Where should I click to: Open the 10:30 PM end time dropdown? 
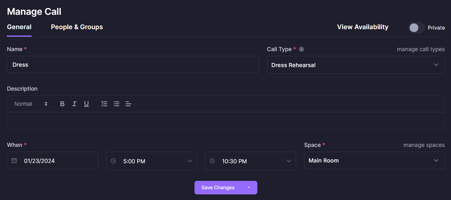pos(250,161)
